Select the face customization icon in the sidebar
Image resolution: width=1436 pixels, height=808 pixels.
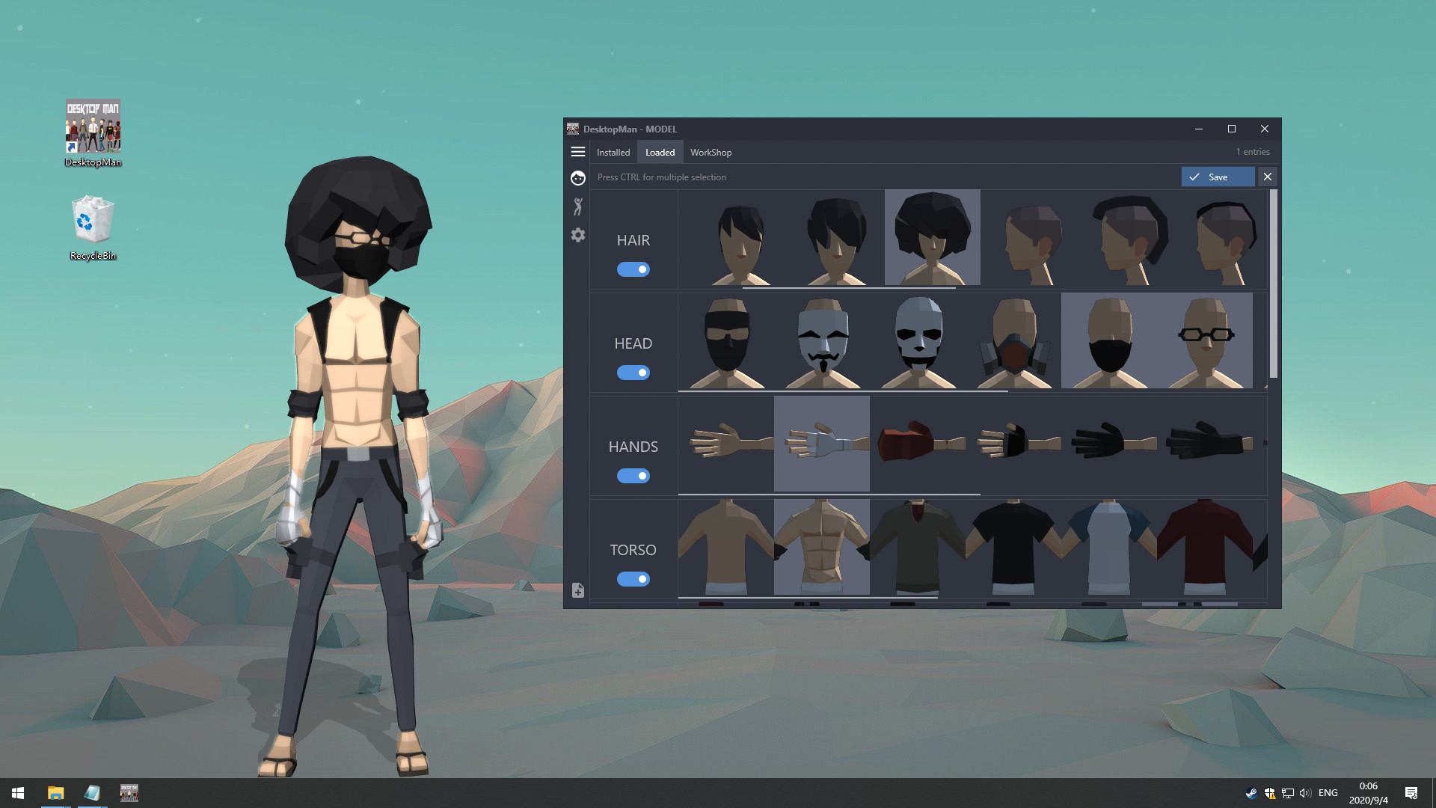[577, 178]
